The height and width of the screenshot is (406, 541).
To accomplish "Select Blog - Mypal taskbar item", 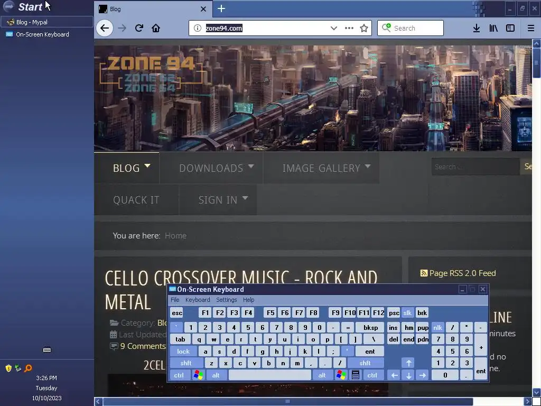I will pos(47,22).
